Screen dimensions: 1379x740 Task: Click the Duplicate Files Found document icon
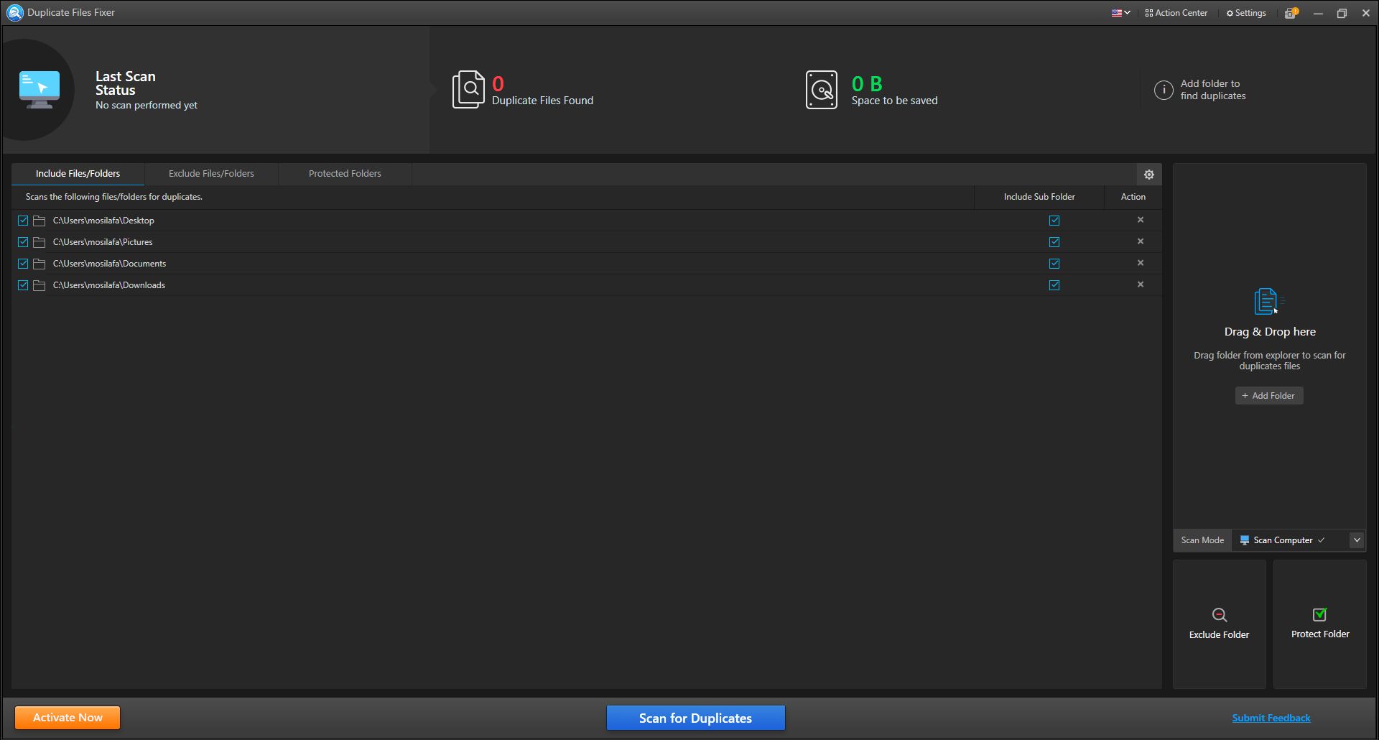[x=468, y=90]
